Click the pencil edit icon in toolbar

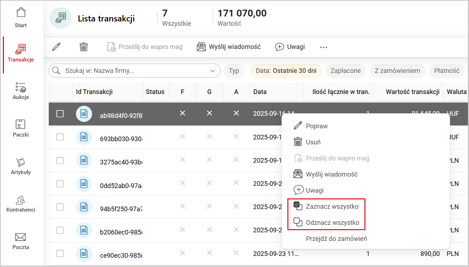point(56,47)
